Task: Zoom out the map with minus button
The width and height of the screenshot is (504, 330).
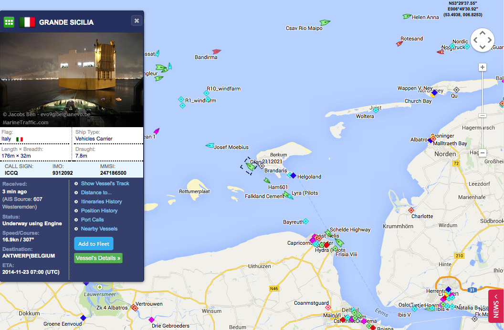Action: (482, 153)
